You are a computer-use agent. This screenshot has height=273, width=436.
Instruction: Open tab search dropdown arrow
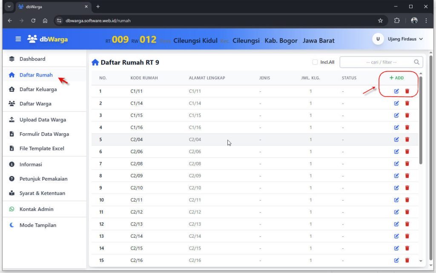(9, 7)
